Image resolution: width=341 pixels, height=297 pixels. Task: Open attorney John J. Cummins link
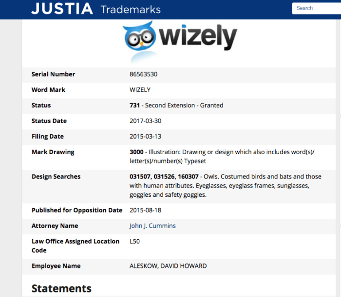152,226
